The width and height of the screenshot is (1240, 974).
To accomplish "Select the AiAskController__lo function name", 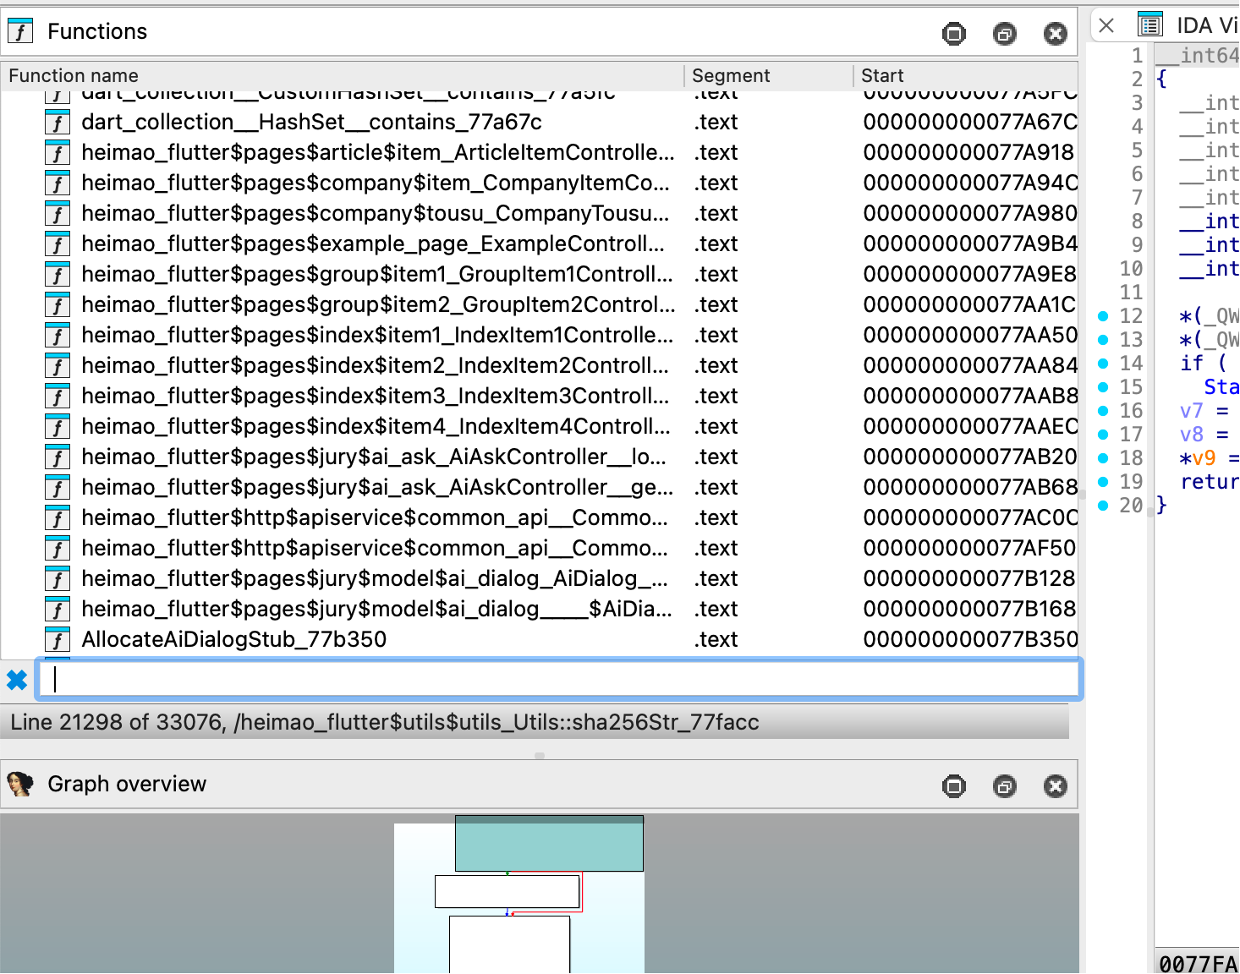I will point(374,457).
